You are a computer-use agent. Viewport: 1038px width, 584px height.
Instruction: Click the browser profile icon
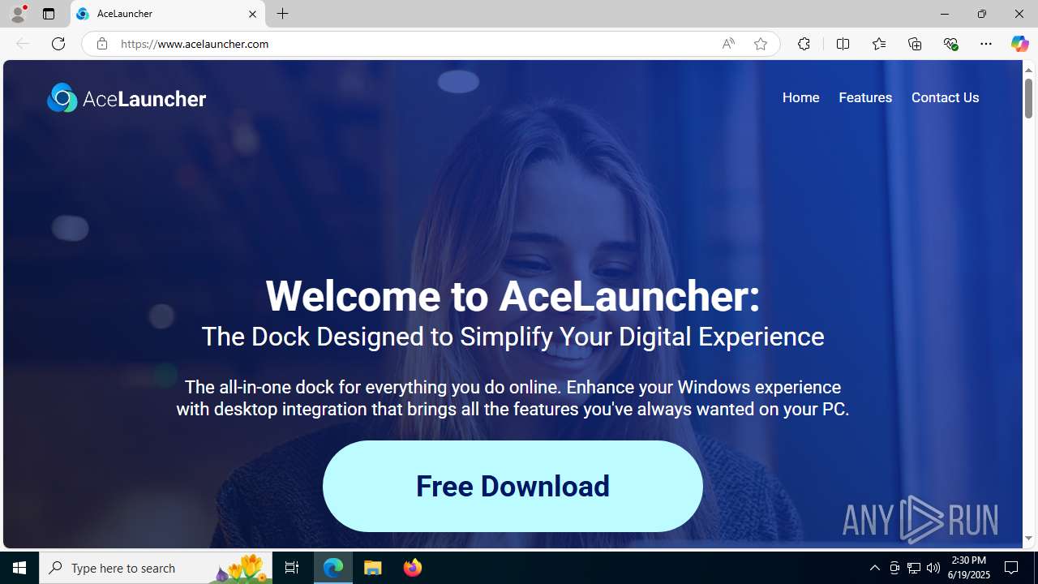tap(17, 14)
